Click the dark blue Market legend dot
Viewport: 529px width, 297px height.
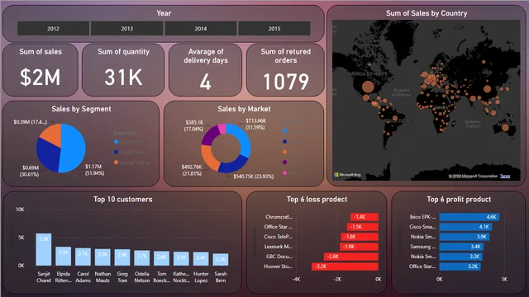[x=284, y=142]
